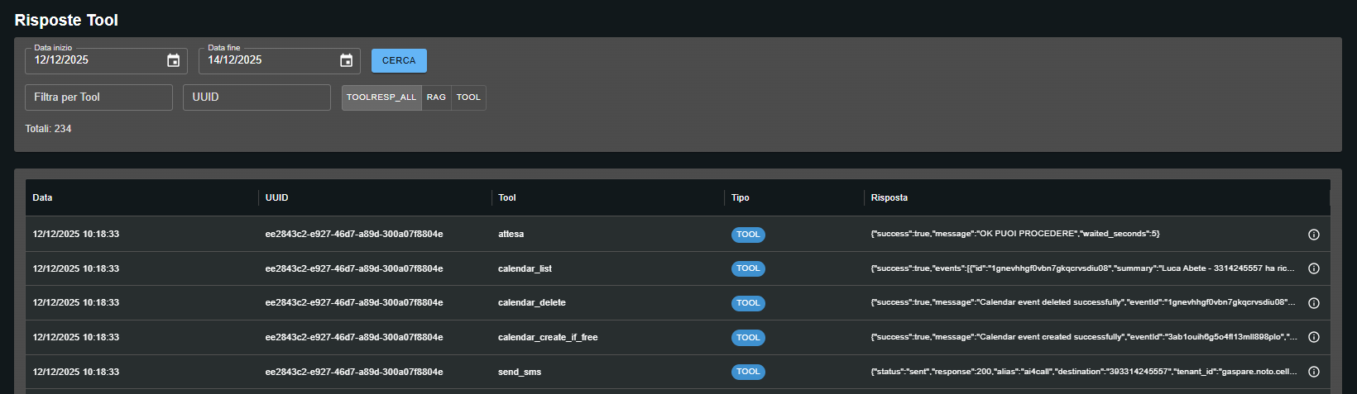Image resolution: width=1357 pixels, height=394 pixels.
Task: Click the TOOL badge in send_sms row
Action: pos(748,372)
